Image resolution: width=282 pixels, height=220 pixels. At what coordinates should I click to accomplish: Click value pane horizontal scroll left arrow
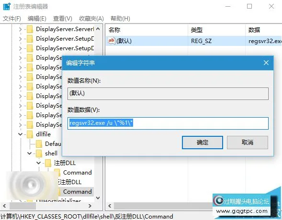tap(110, 206)
